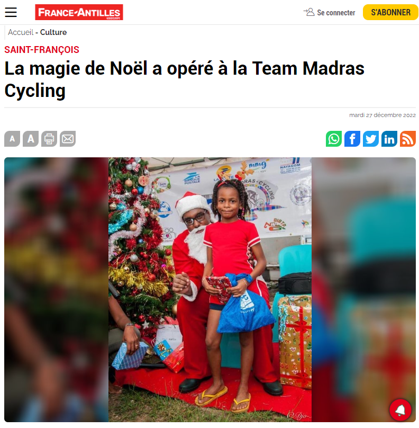Share article on Facebook
The width and height of the screenshot is (419, 428).
pos(352,139)
